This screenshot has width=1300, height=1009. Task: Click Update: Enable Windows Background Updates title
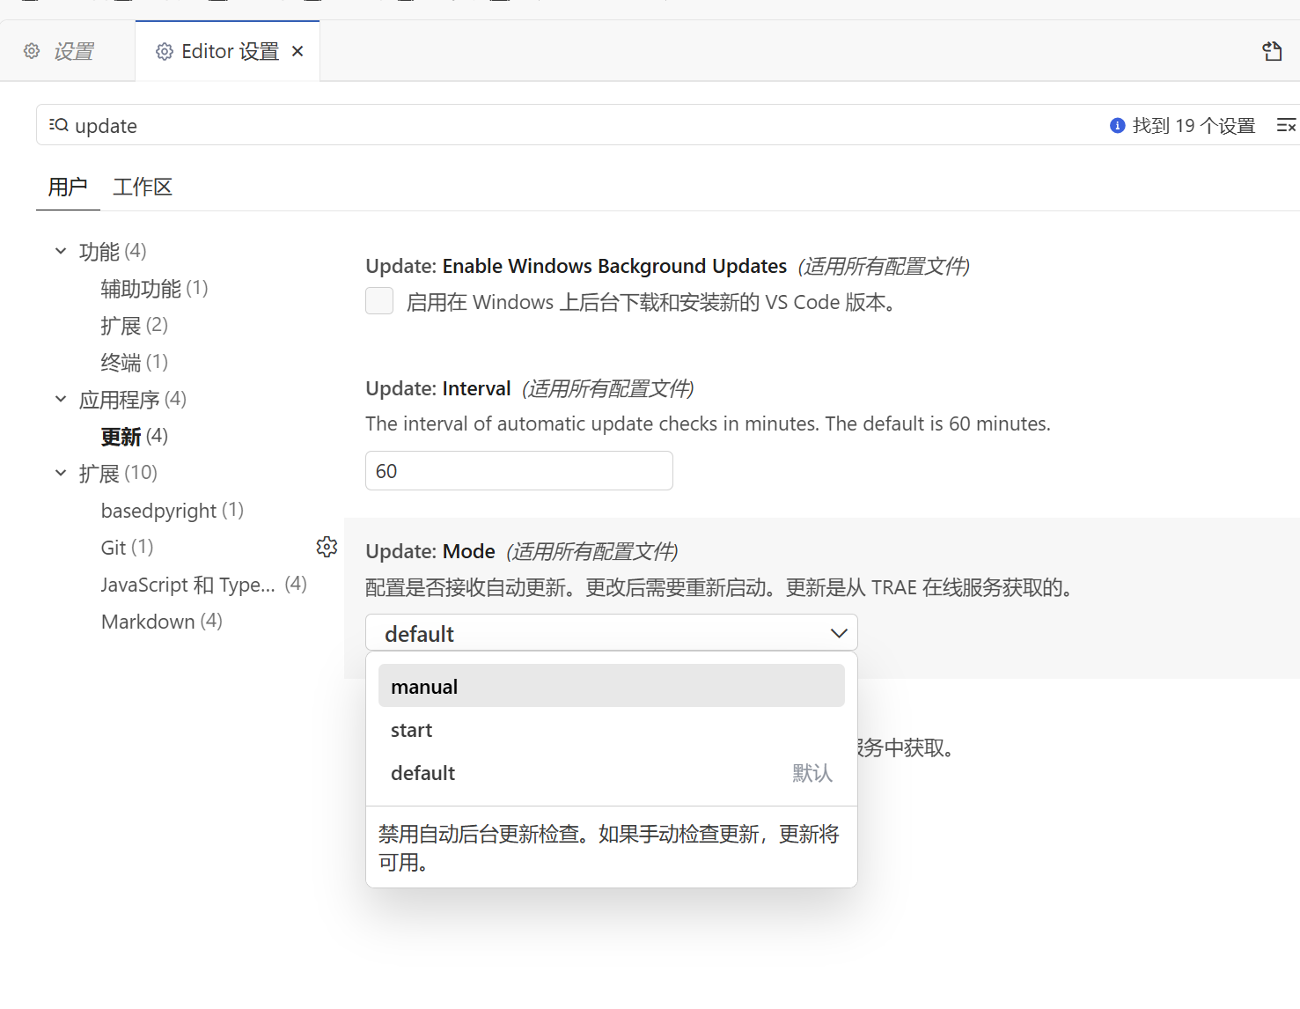[576, 266]
